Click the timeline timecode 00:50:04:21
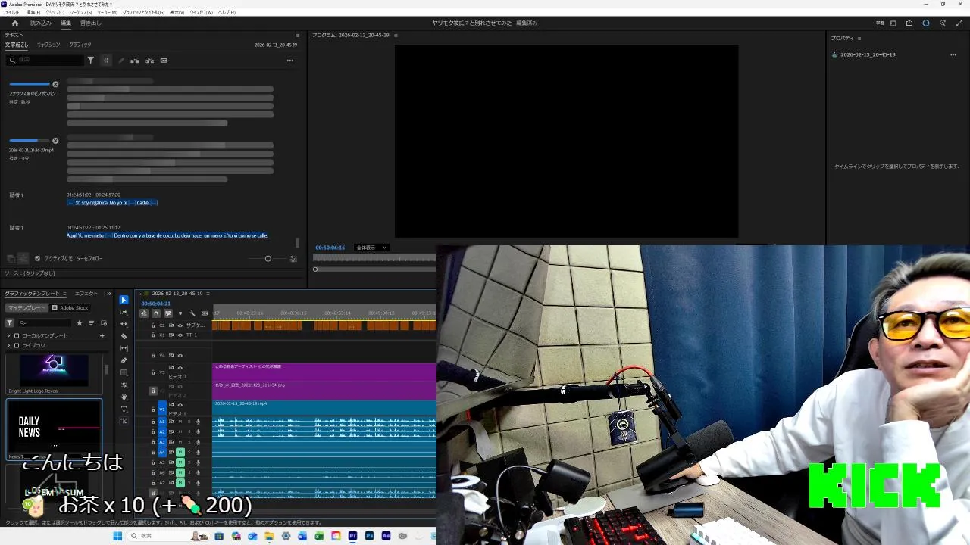Screen dimensions: 970x545 [155, 304]
